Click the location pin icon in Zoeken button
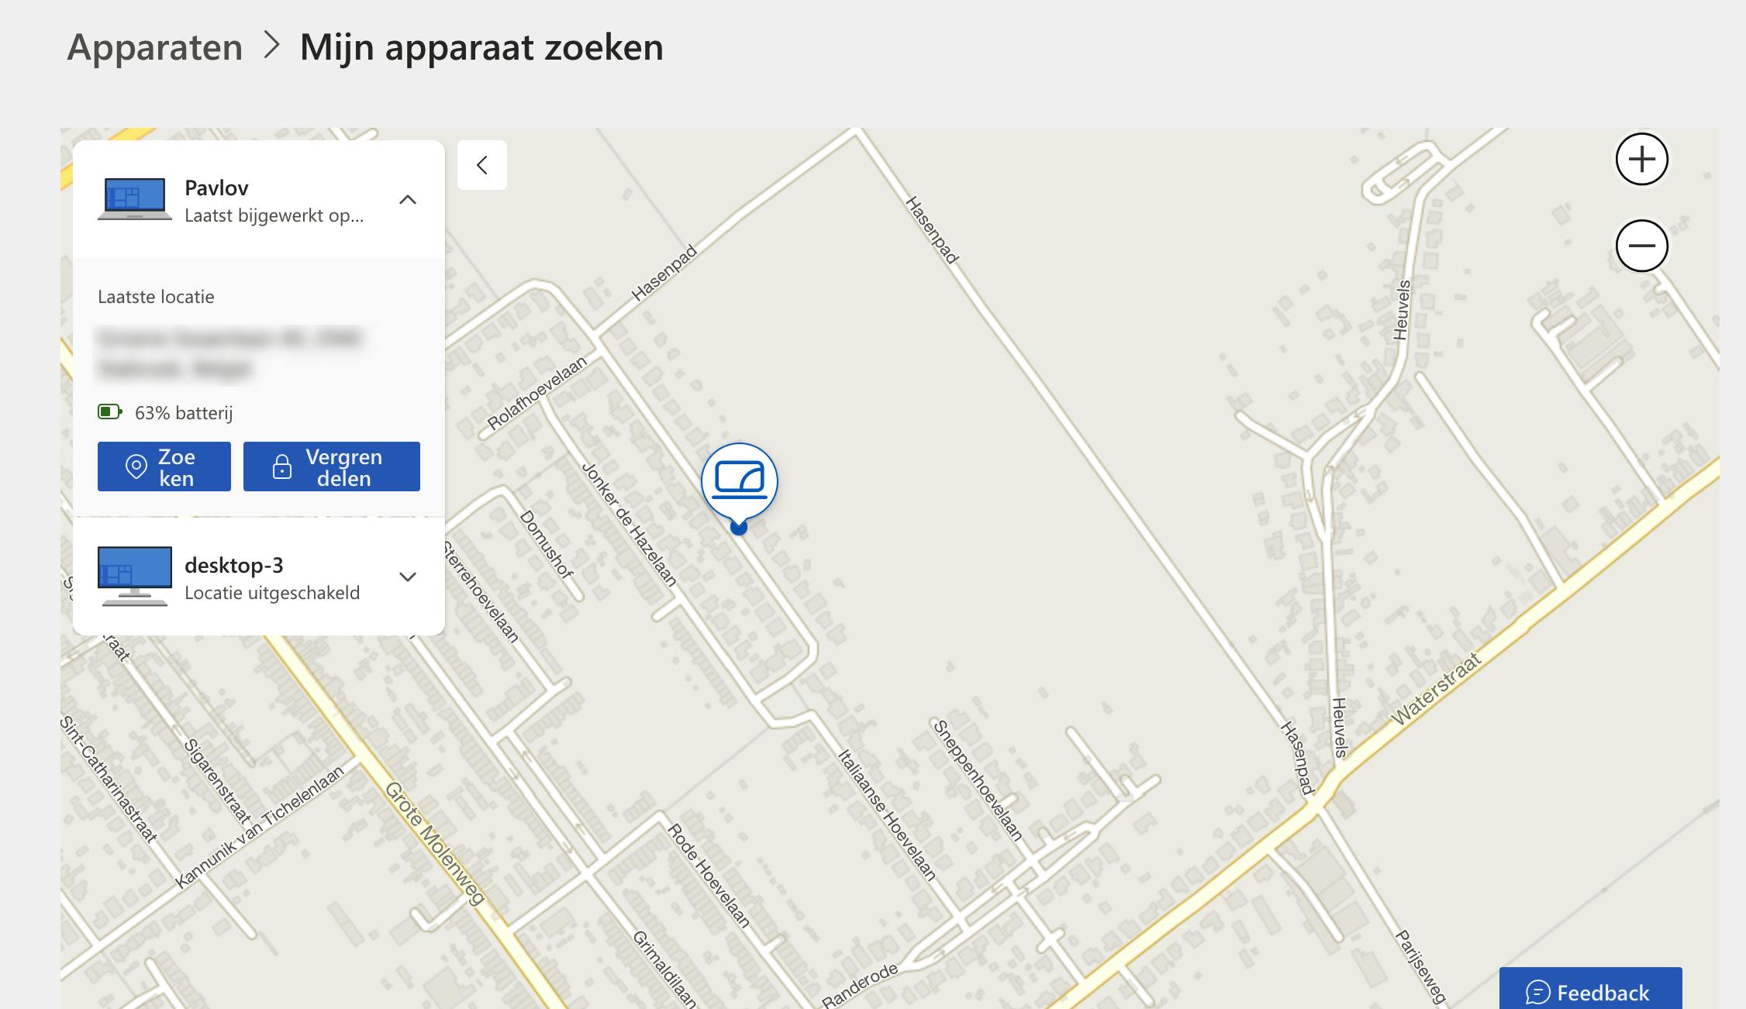The height and width of the screenshot is (1009, 1746). point(136,467)
